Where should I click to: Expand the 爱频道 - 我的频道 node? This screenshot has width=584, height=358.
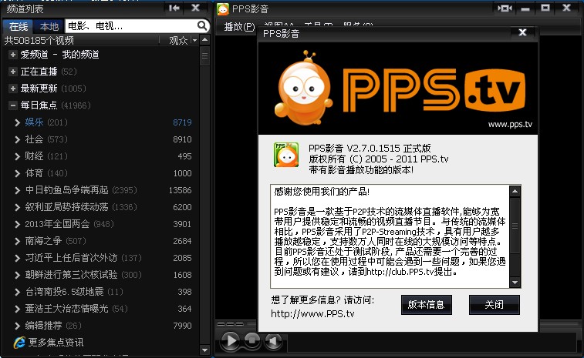(x=13, y=55)
